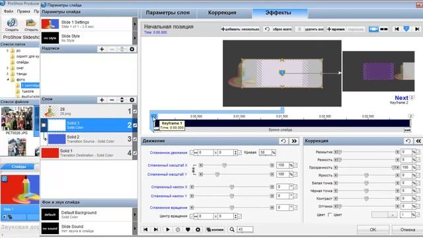Click the сброс всего button

point(278,29)
